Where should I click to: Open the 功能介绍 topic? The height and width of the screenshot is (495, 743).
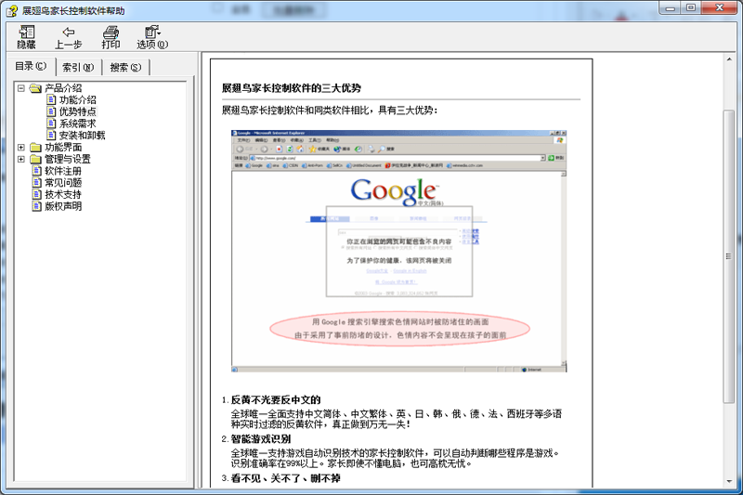point(78,100)
